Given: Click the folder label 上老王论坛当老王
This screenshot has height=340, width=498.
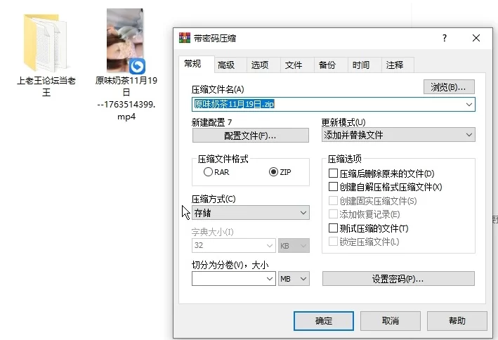Looking at the screenshot, I should [x=46, y=86].
